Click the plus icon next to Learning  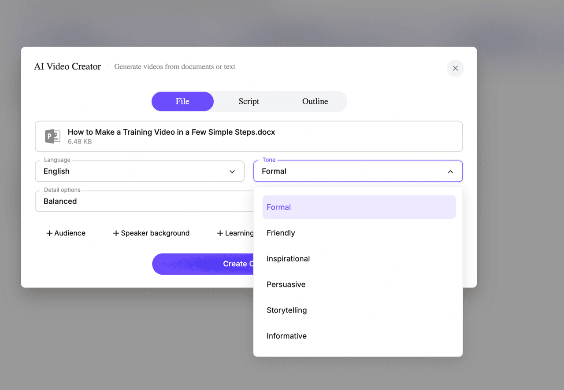point(220,233)
